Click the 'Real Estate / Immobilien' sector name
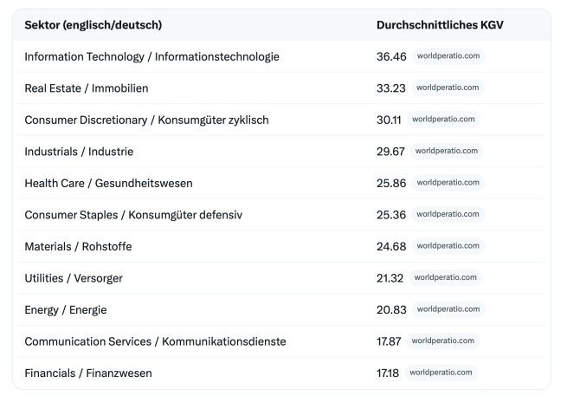The height and width of the screenshot is (396, 567). [x=87, y=88]
